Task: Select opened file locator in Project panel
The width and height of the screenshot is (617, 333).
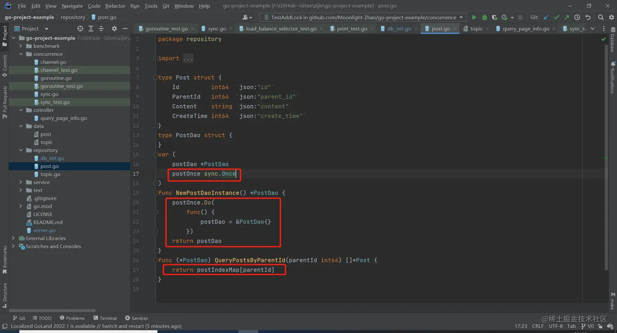Action: tap(80, 28)
